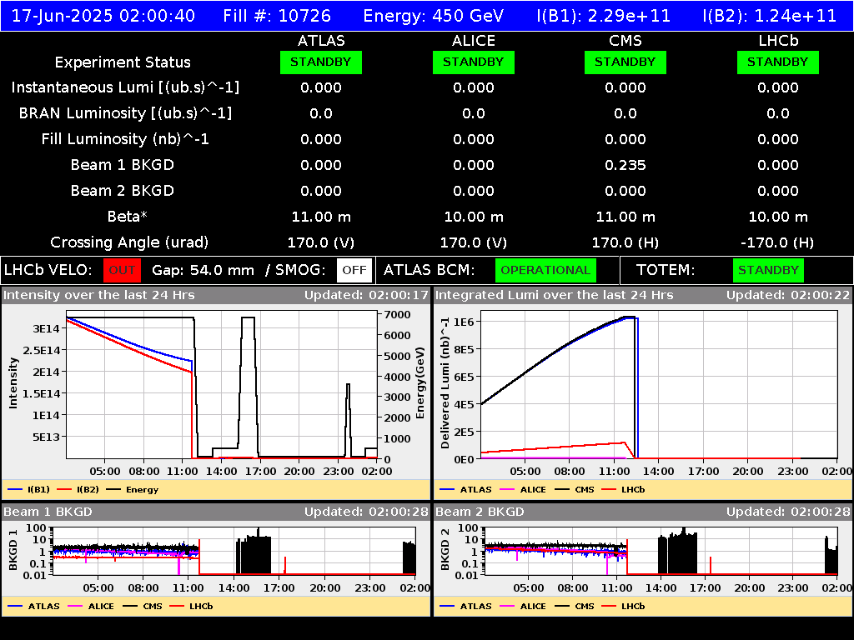Click the Intensity plot area
This screenshot has height=640, width=854.
point(222,384)
